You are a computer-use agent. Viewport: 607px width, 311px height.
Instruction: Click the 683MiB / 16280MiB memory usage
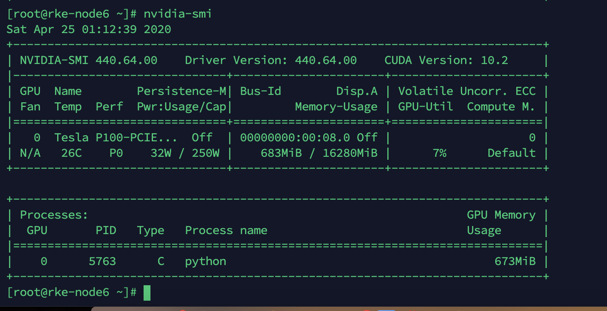(319, 153)
